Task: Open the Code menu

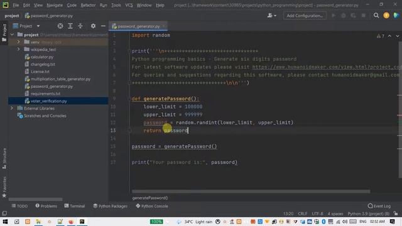Action: click(x=72, y=5)
